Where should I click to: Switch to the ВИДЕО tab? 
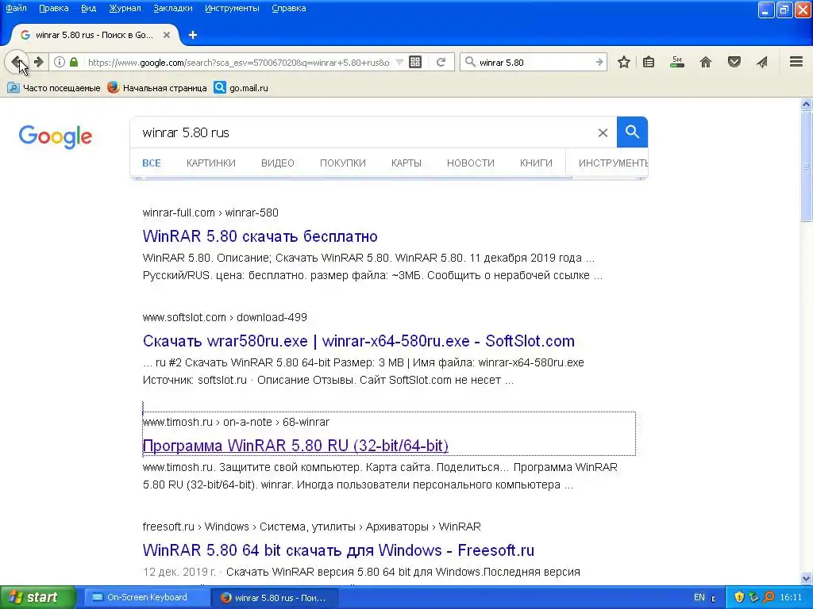click(278, 163)
